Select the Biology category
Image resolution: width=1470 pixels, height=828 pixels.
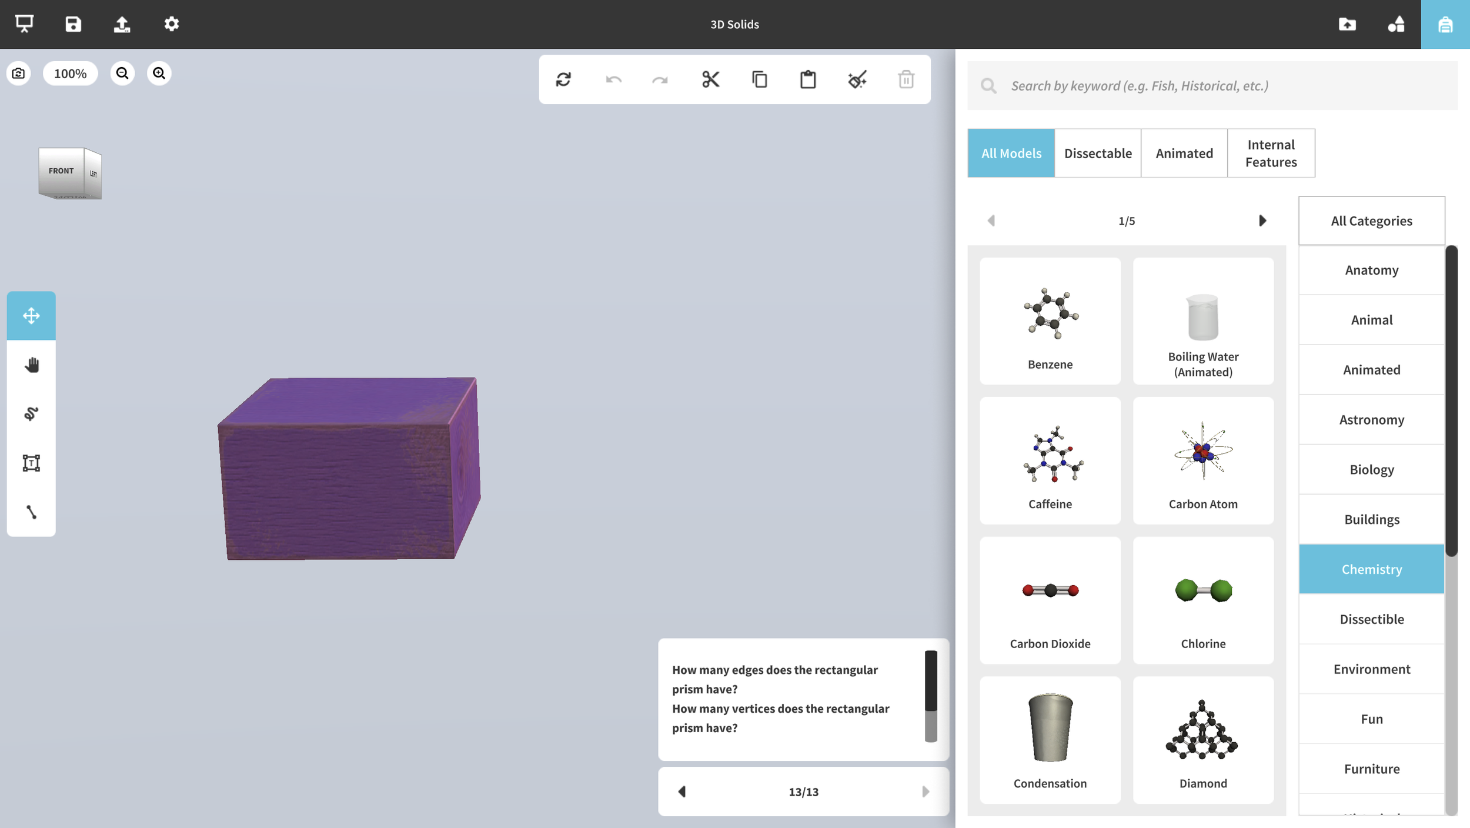(1371, 470)
